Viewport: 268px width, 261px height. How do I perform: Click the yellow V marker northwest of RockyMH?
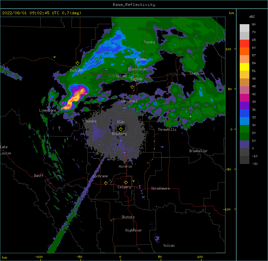pos(54,57)
